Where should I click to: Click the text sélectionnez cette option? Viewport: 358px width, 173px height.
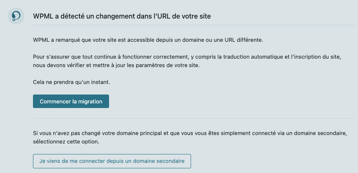[x=66, y=142]
